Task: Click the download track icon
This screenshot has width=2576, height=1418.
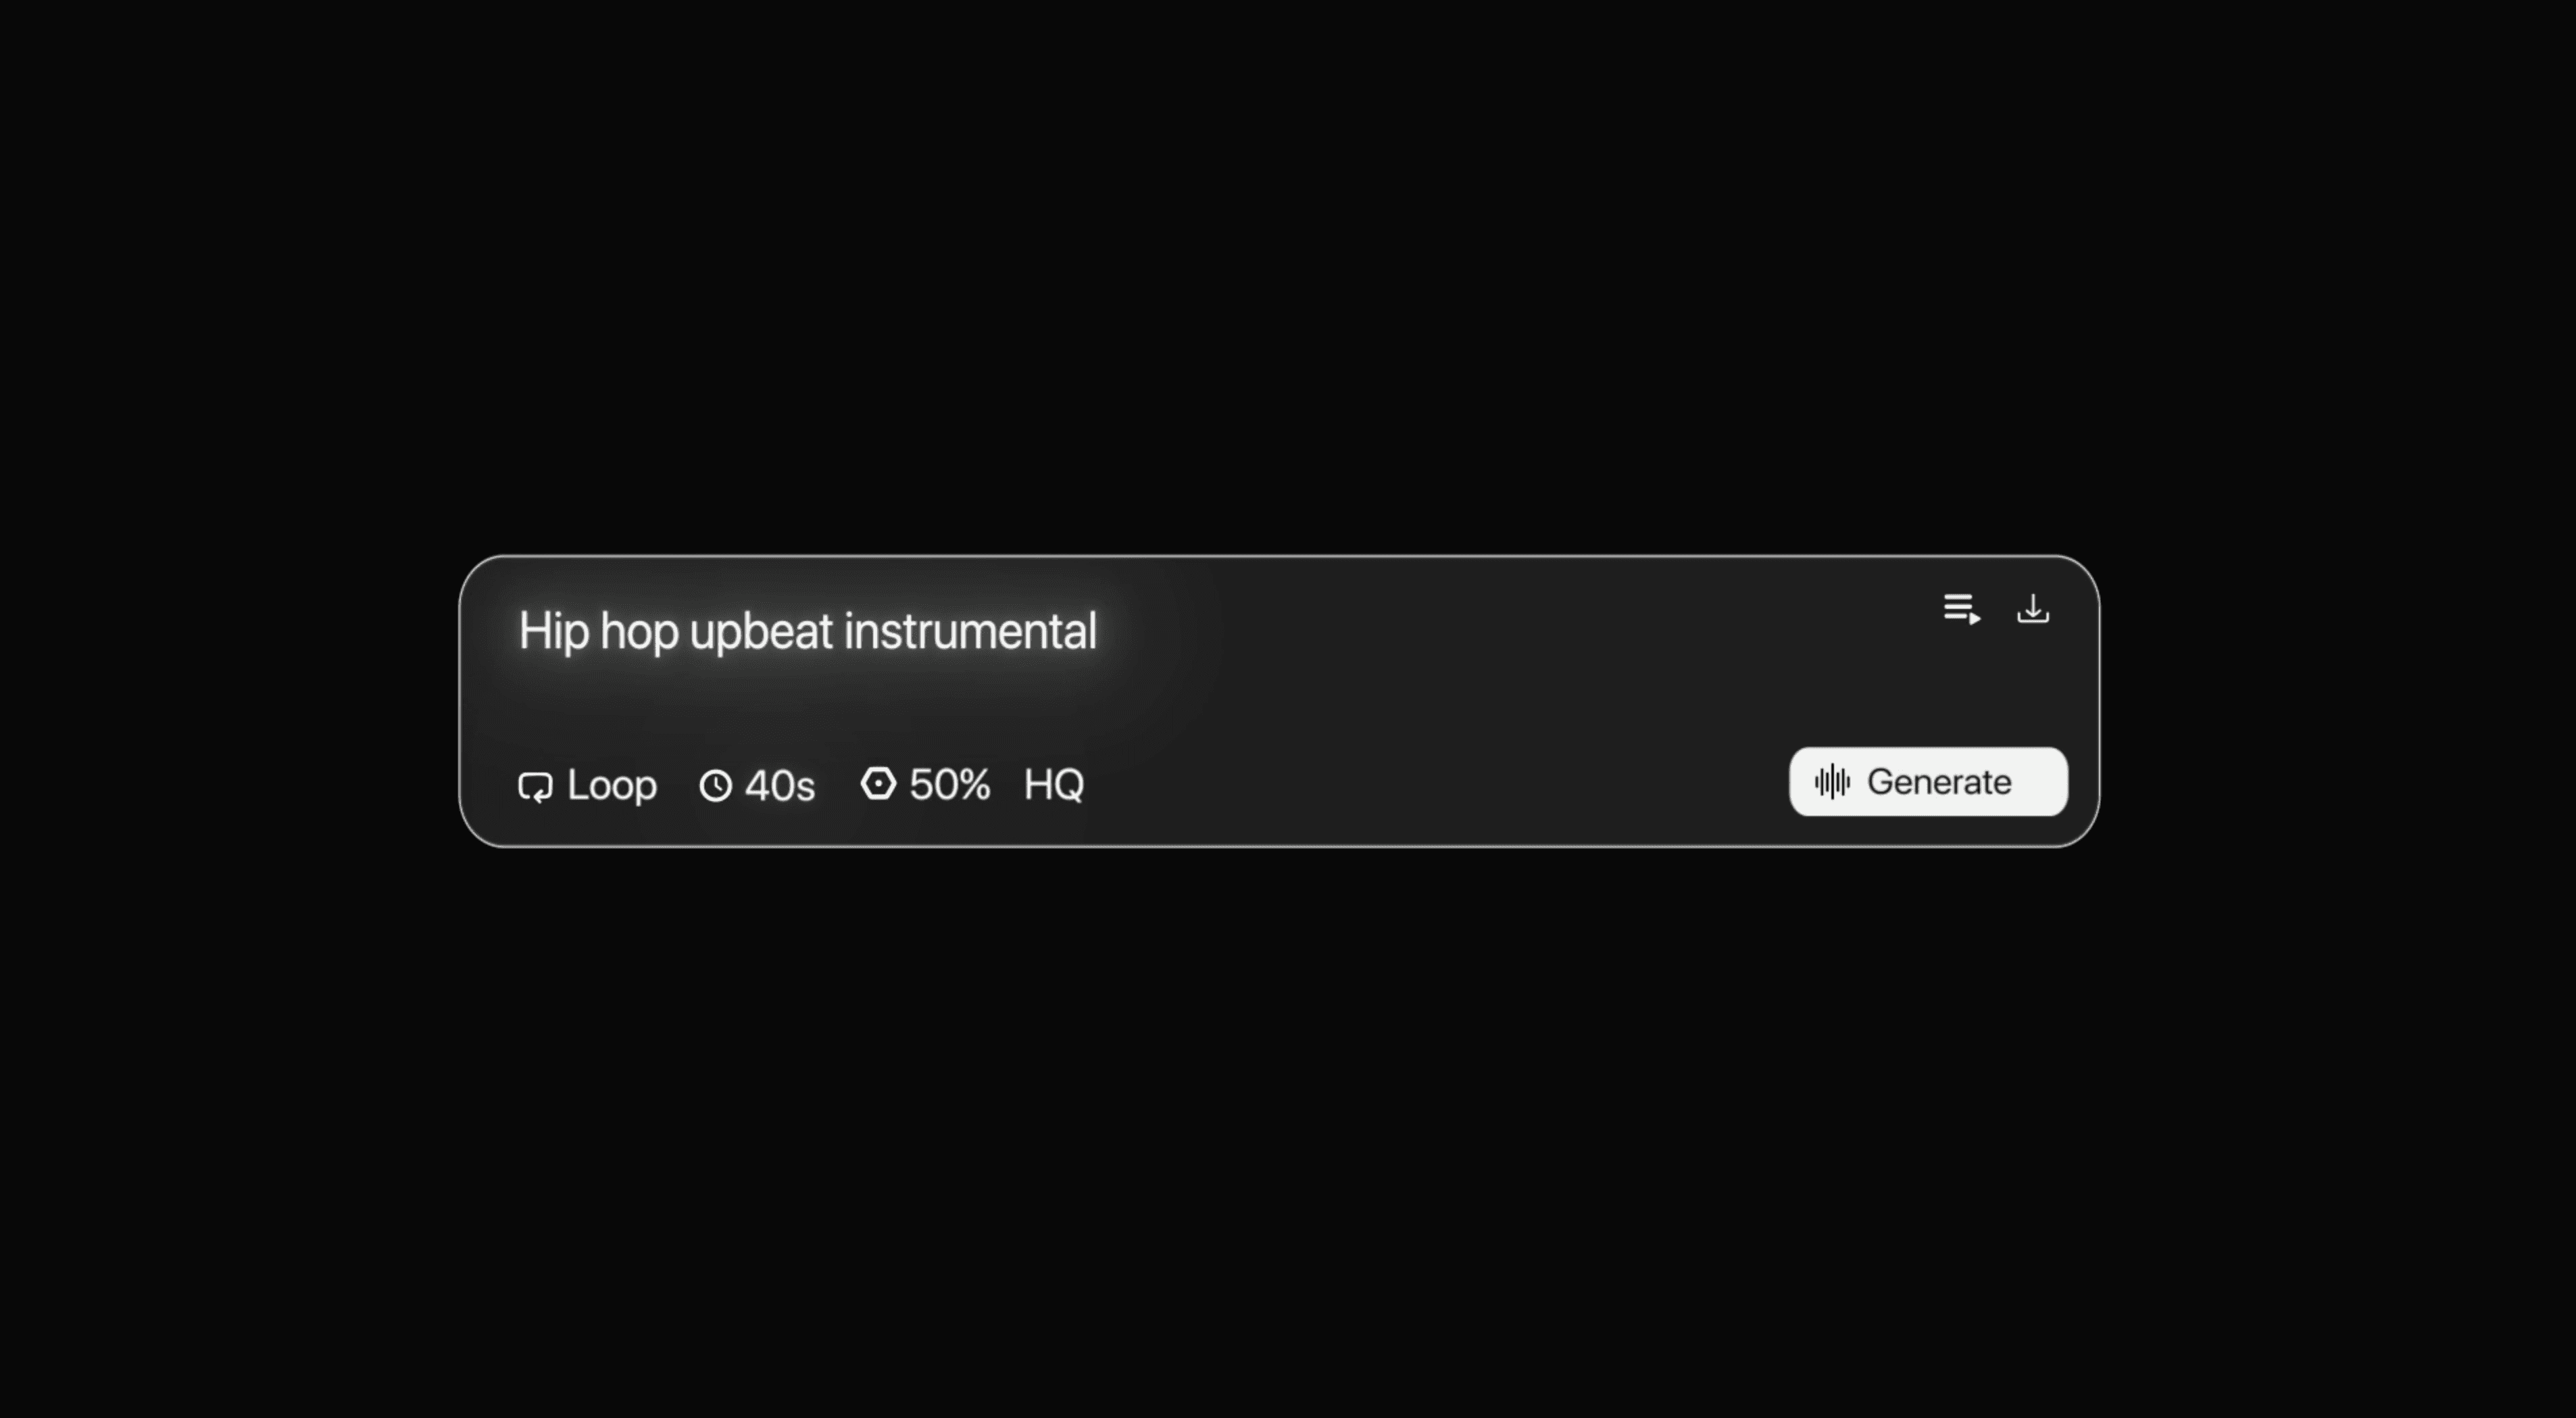Action: coord(2032,609)
